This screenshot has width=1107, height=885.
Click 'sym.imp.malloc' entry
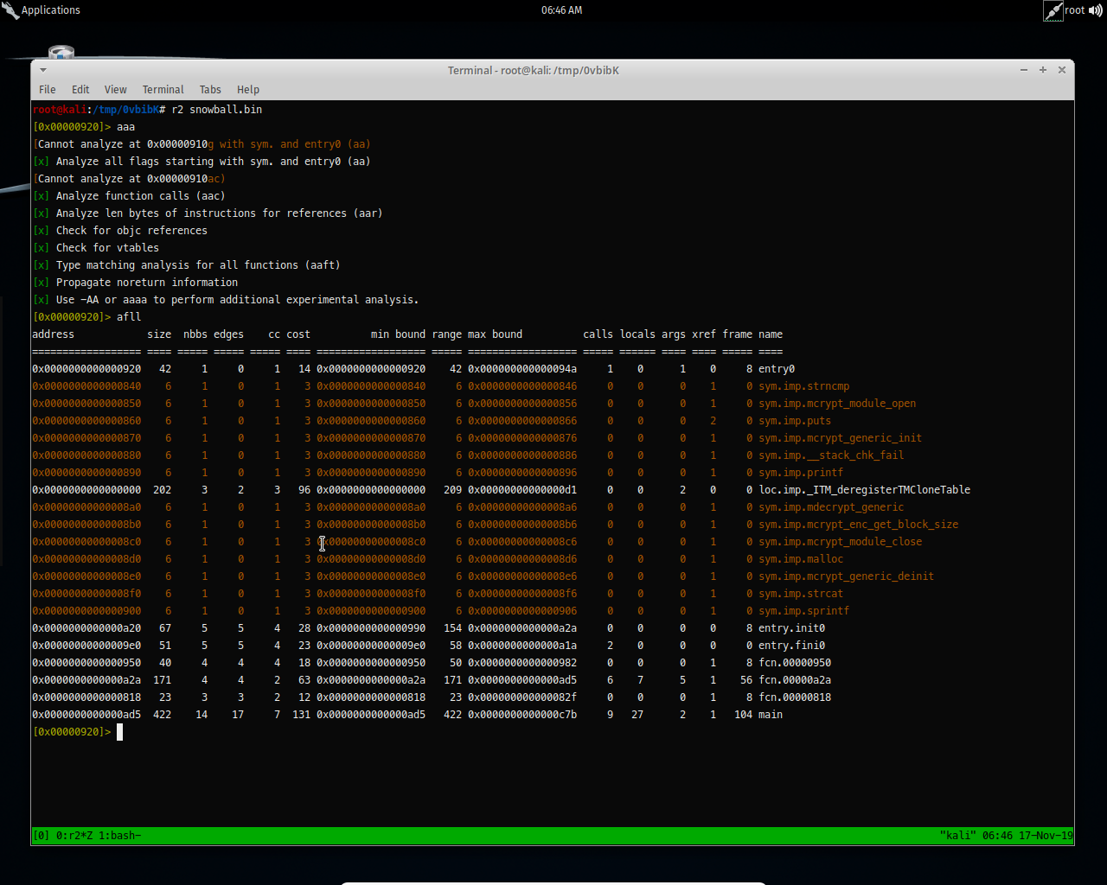coord(801,559)
